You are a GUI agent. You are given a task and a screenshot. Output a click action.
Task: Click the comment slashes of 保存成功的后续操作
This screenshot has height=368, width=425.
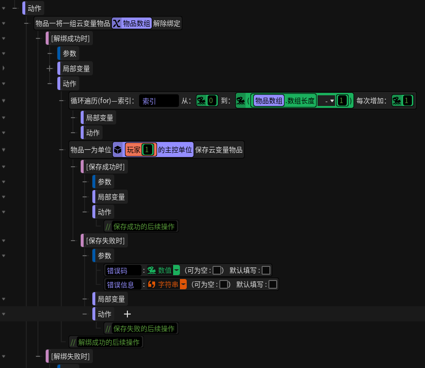108,227
